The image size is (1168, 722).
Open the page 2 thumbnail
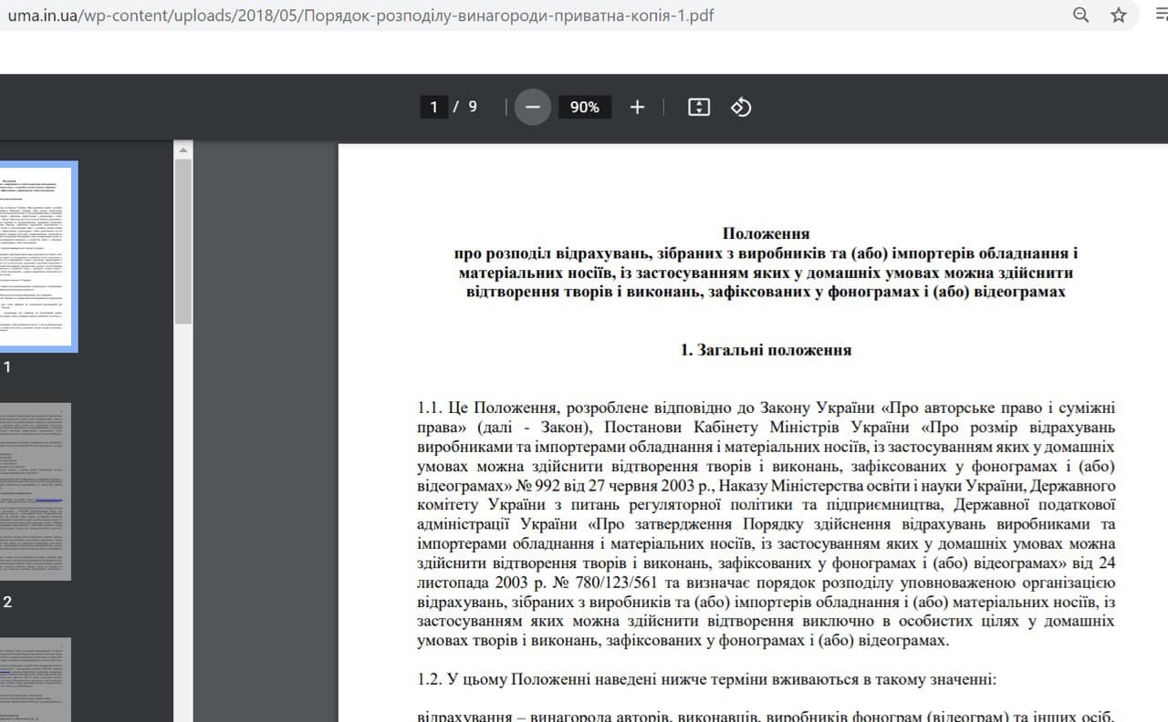pos(35,491)
